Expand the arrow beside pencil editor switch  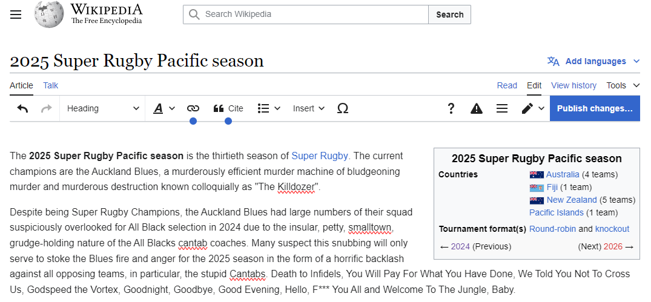click(541, 108)
